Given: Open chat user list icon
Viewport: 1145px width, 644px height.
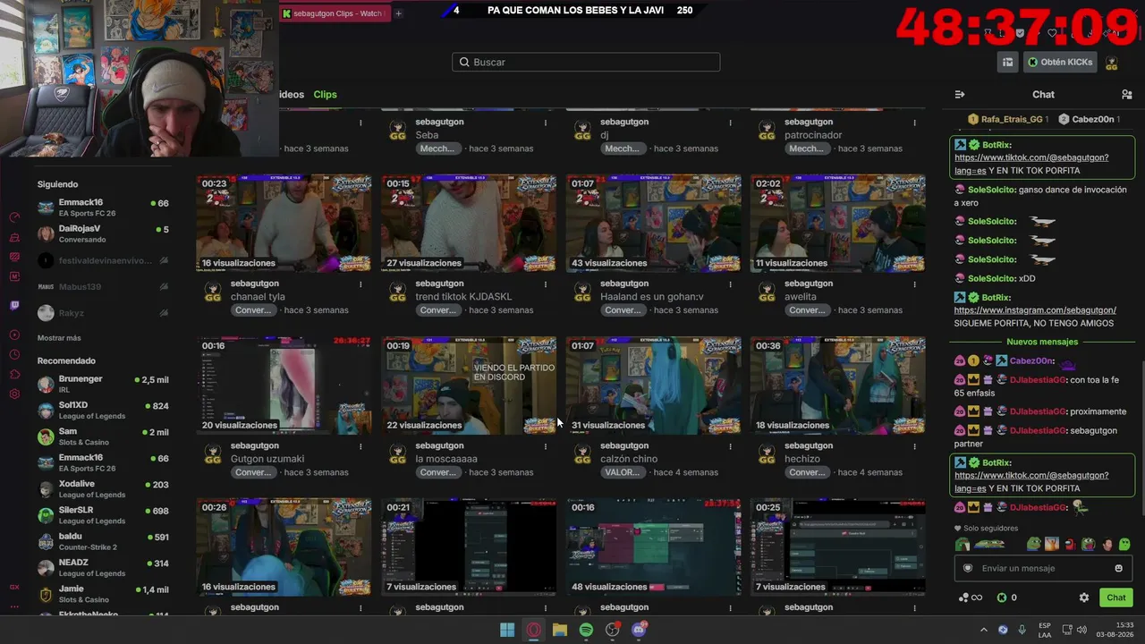Looking at the screenshot, I should click(x=1126, y=94).
